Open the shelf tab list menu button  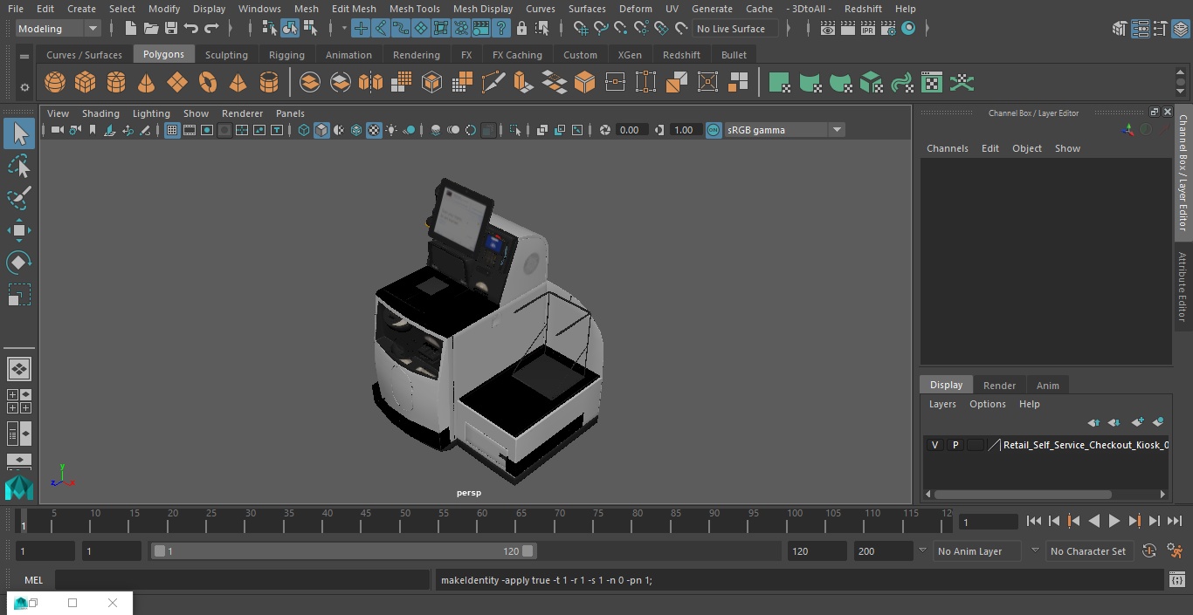24,56
